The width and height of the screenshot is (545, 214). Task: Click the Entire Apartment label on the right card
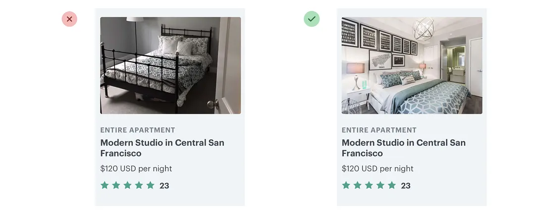coord(379,130)
